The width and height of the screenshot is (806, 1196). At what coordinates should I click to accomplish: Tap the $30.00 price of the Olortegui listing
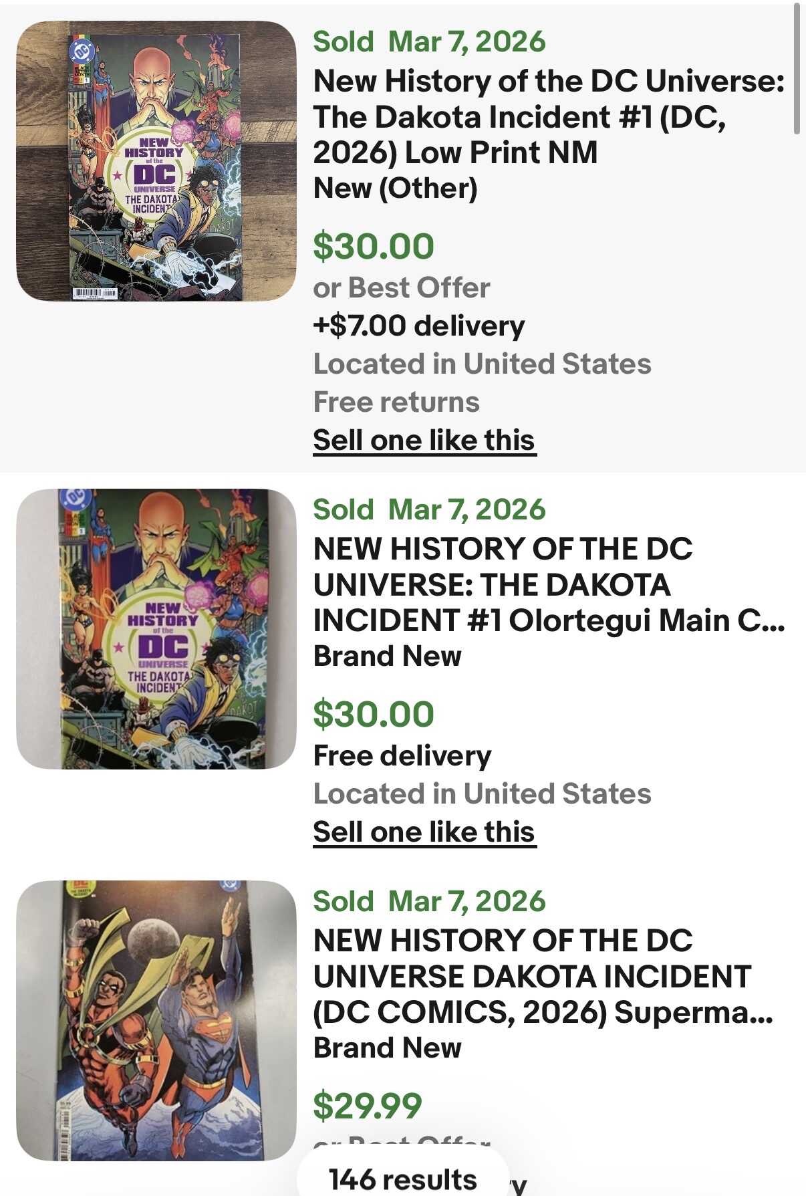pyautogui.click(x=374, y=714)
